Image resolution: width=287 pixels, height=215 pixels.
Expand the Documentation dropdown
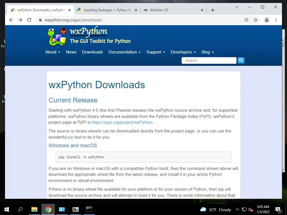tap(124, 52)
